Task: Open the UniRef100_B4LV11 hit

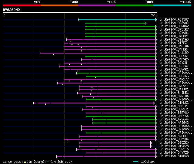Action: coord(174,86)
